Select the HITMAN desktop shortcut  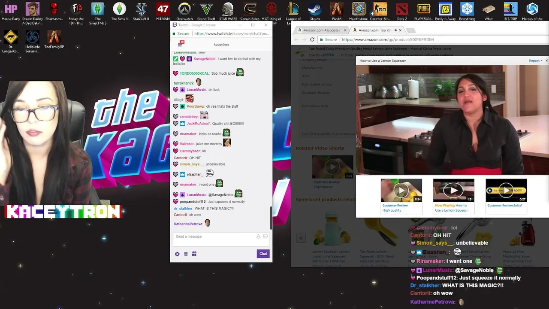coord(163,12)
